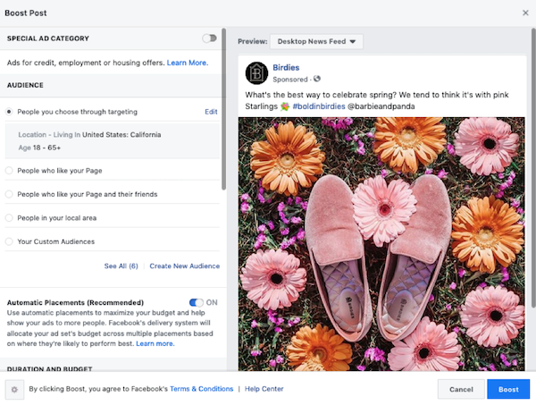
Task: Click the preview pane scrollbar
Action: tap(533, 167)
